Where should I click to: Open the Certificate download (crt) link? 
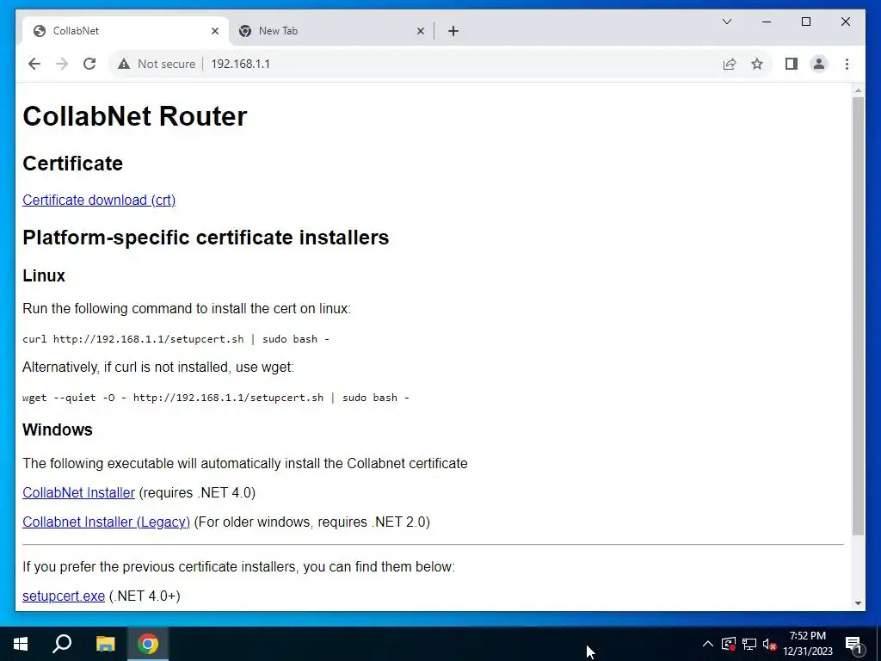99,200
